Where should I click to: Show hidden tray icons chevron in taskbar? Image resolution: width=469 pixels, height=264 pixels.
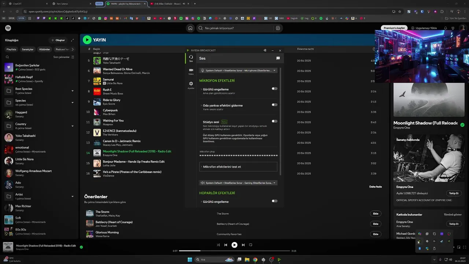point(433,260)
